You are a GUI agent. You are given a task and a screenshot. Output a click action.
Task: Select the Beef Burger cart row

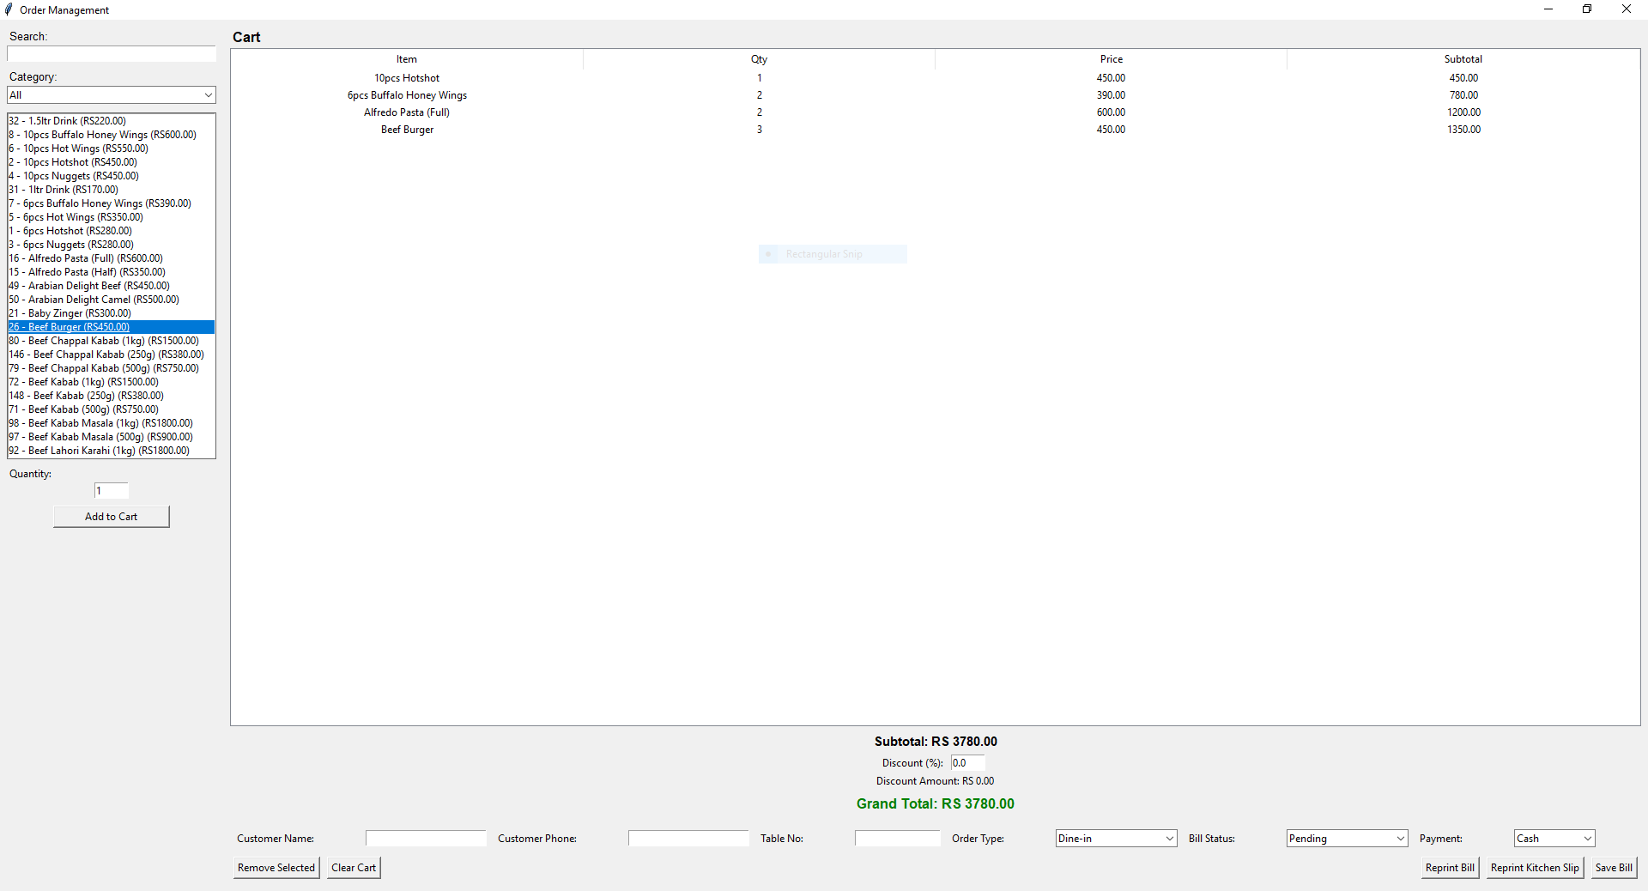[x=936, y=130]
